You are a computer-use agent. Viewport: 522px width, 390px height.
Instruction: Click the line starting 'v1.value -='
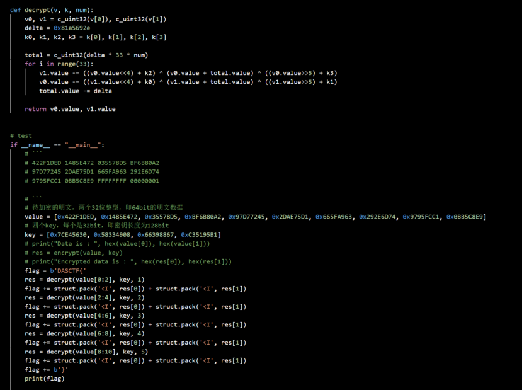pos(188,73)
